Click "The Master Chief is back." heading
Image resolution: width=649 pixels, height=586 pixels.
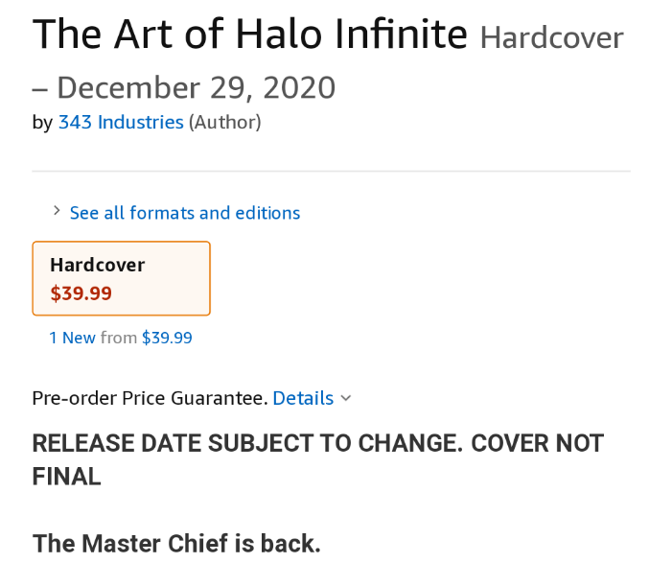[176, 544]
